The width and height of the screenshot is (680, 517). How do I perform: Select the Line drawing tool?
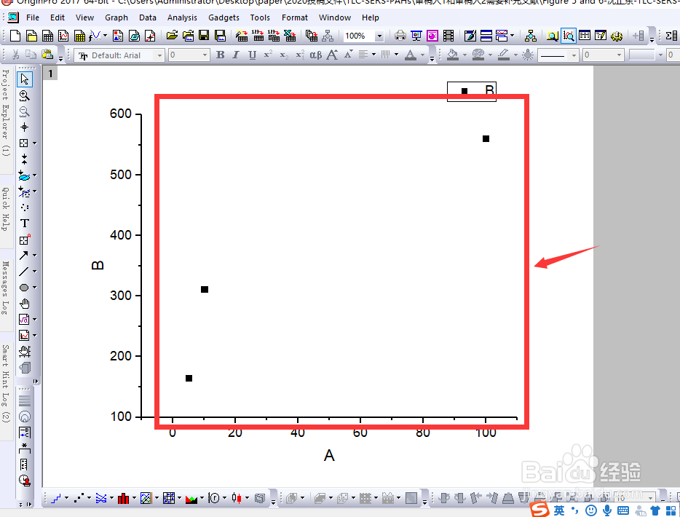[24, 272]
